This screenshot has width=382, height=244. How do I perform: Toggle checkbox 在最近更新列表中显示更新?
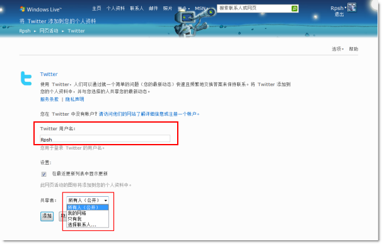[x=44, y=174]
